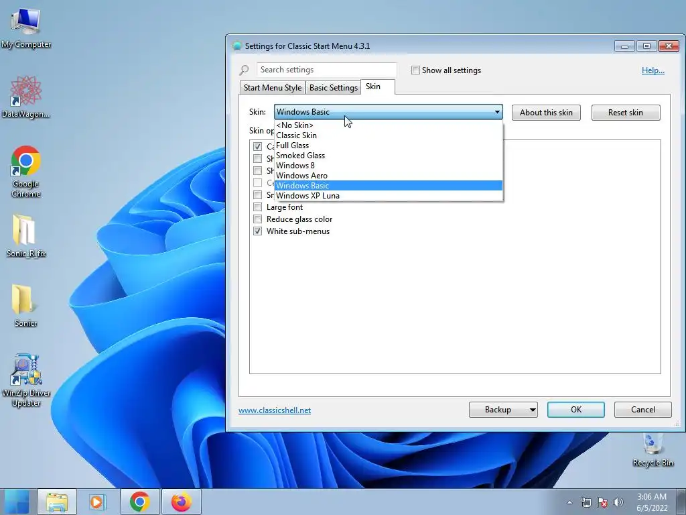Image resolution: width=686 pixels, height=515 pixels.
Task: Uncheck White sub-menus option
Action: [x=258, y=231]
